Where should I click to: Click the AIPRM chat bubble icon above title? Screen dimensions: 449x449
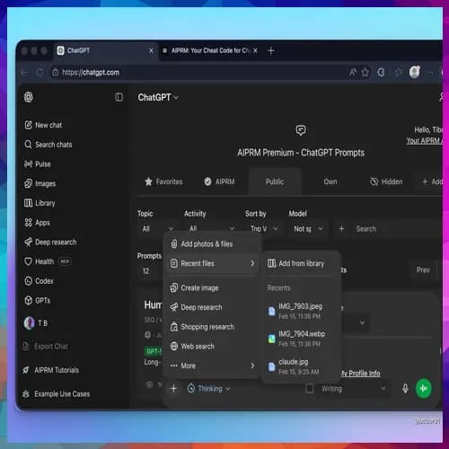pos(301,130)
